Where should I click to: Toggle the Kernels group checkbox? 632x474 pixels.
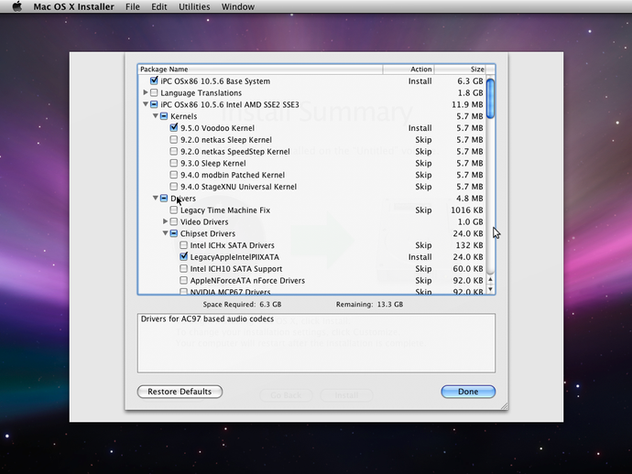[x=164, y=116]
